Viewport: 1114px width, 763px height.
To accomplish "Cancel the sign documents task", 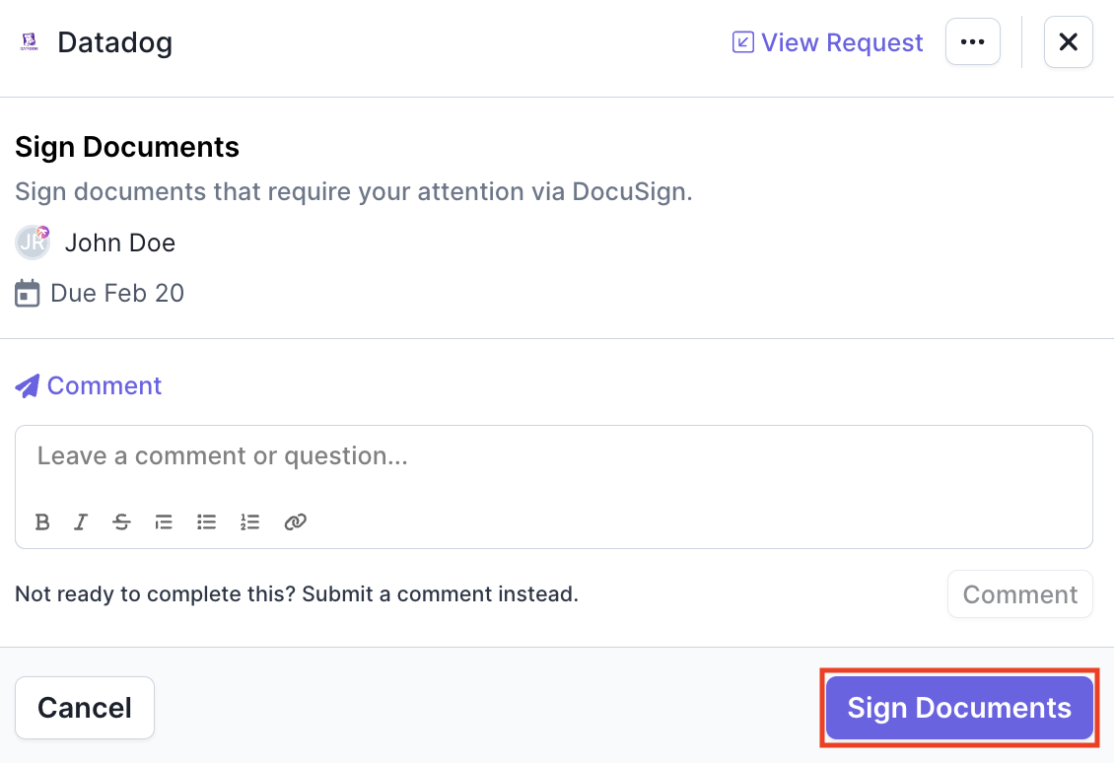I will [x=85, y=708].
